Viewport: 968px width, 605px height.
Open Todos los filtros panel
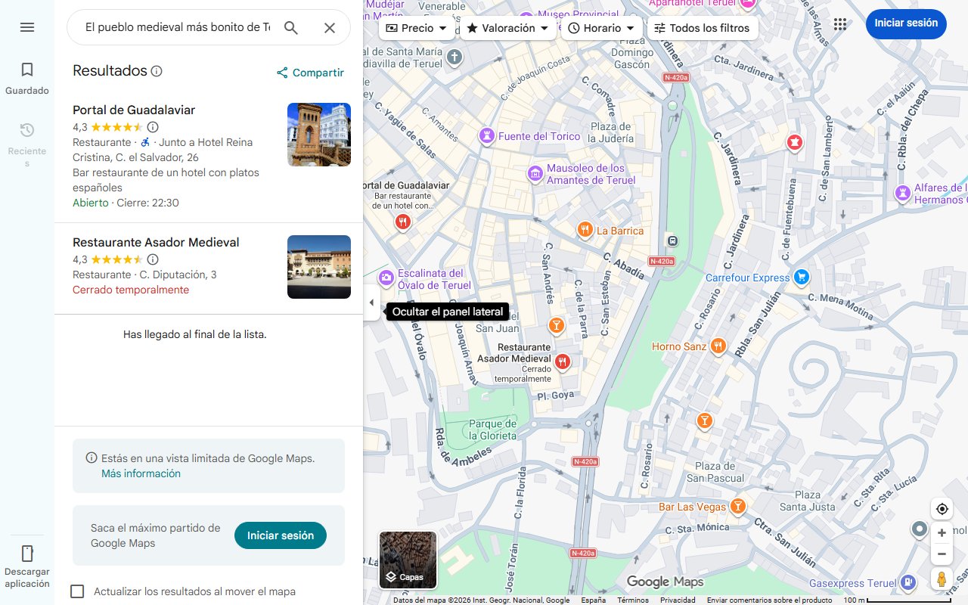[703, 27]
